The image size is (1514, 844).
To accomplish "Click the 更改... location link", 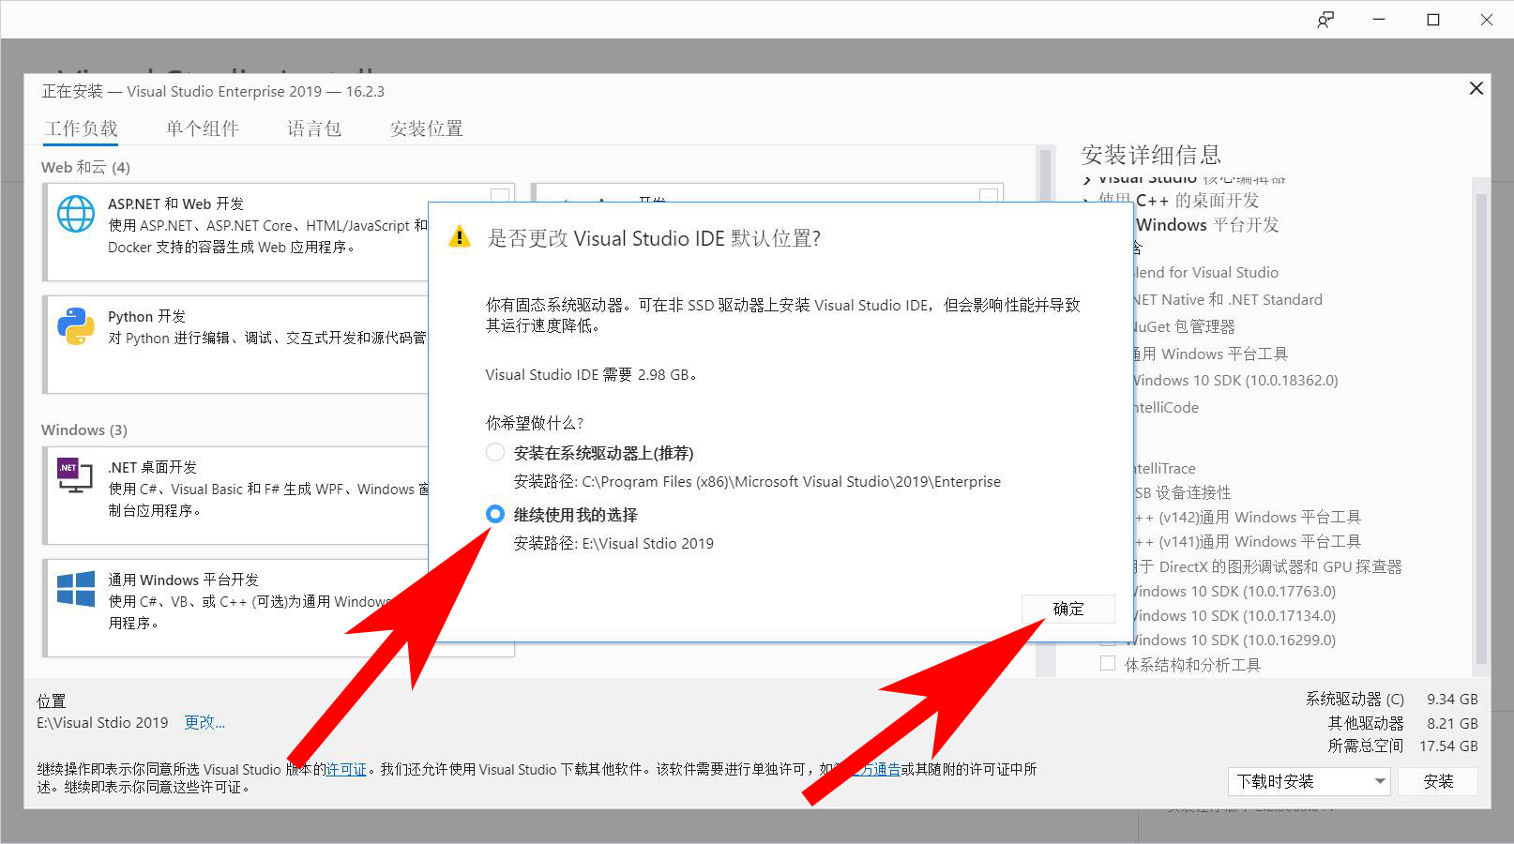I will tap(204, 722).
